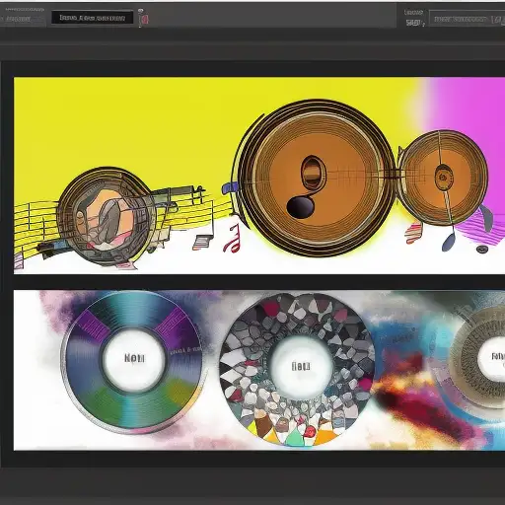The width and height of the screenshot is (505, 505).
Task: Click the red icon beside the dark text field
Action: 143,18
